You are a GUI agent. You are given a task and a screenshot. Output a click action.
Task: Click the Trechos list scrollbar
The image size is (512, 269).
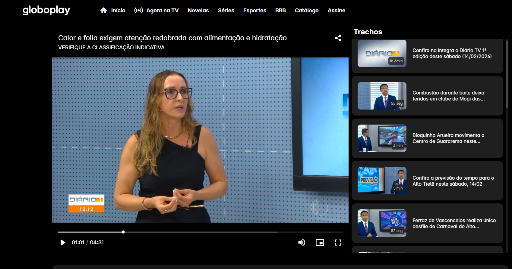[x=507, y=75]
